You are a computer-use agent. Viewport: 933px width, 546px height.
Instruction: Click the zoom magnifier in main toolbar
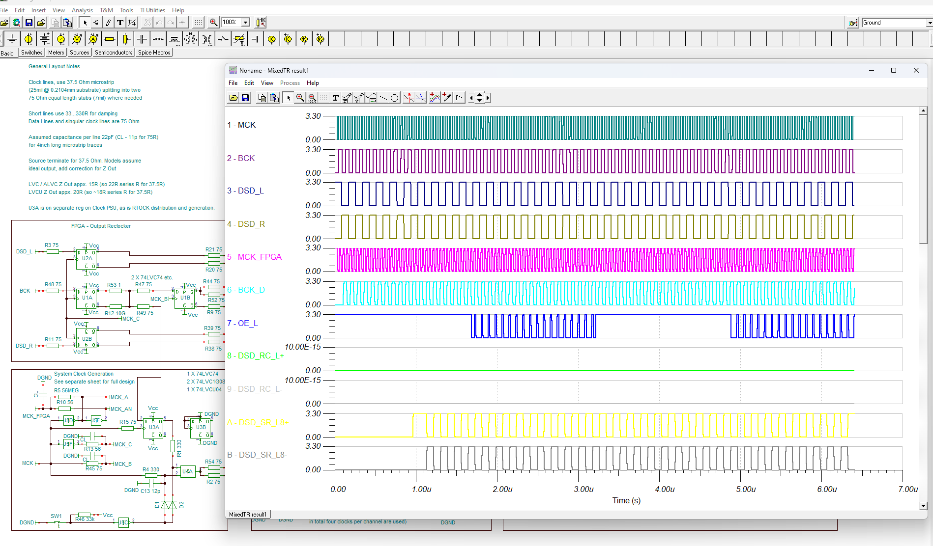coord(214,23)
